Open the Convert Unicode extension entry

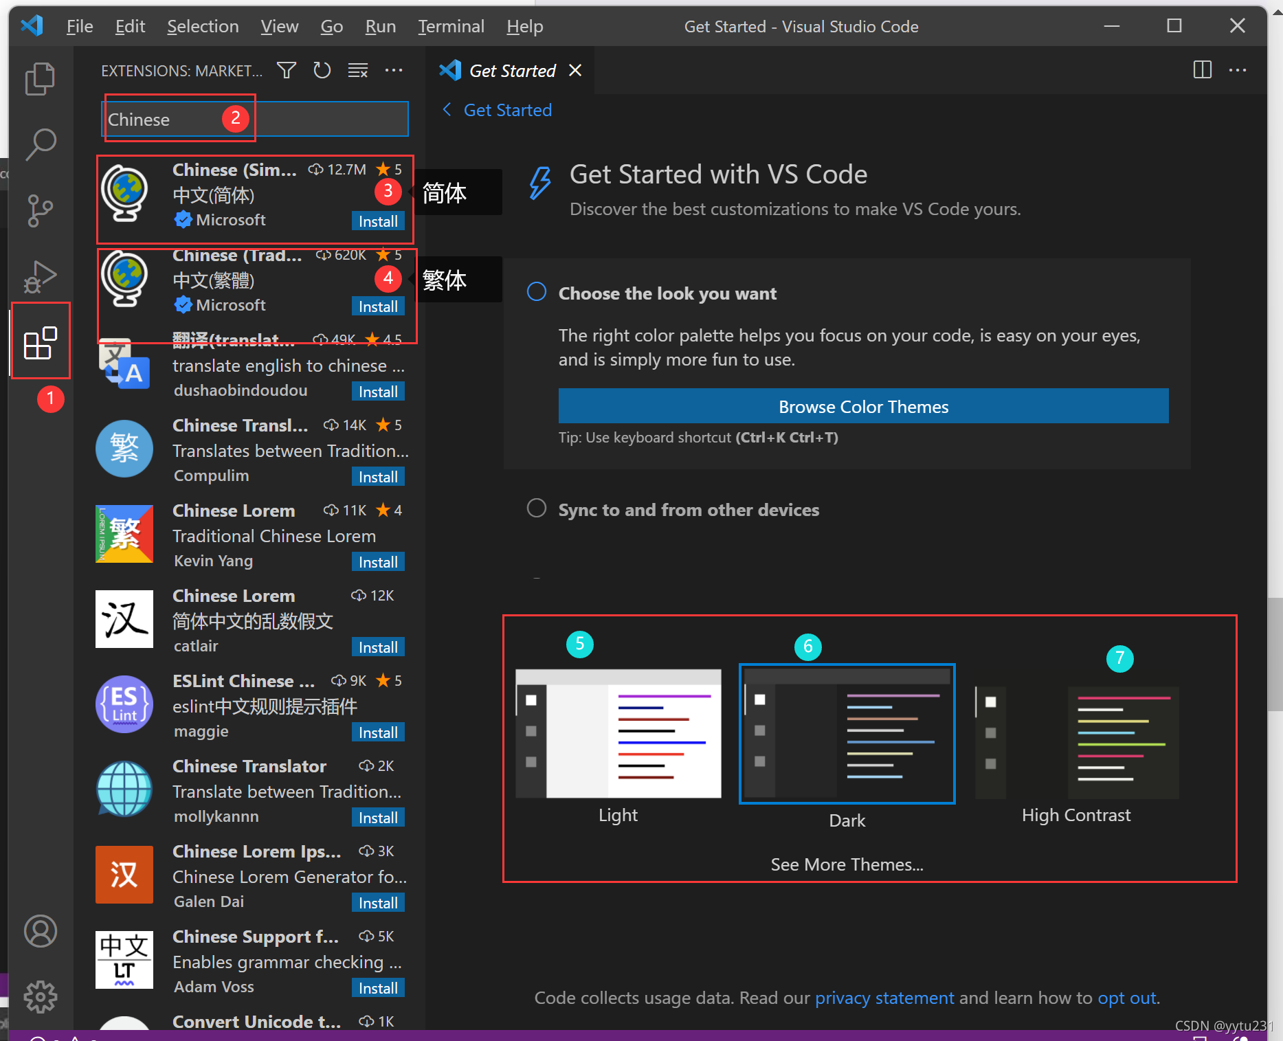point(249,1022)
